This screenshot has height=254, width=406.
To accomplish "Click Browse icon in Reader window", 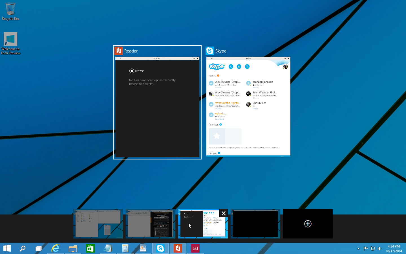I will click(132, 71).
